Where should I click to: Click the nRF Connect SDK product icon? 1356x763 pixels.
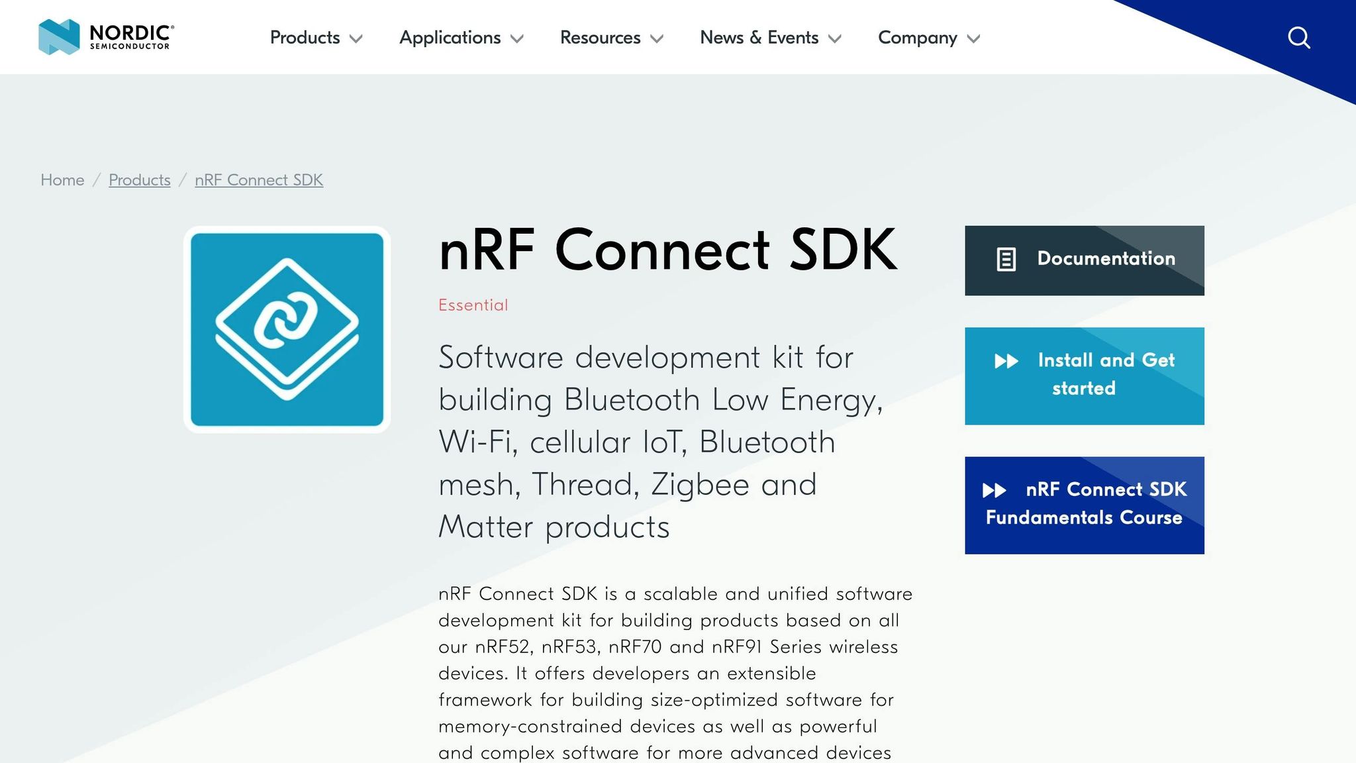point(287,329)
